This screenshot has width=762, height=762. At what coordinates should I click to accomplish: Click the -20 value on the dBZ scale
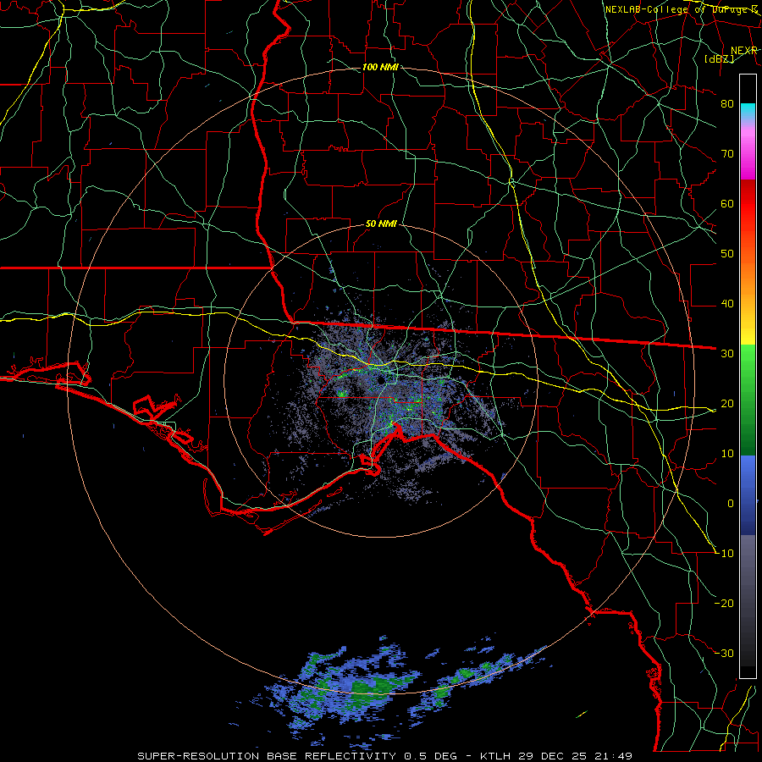[x=725, y=603]
